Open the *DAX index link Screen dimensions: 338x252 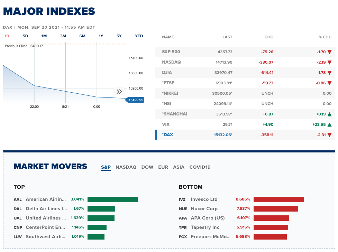(167, 135)
